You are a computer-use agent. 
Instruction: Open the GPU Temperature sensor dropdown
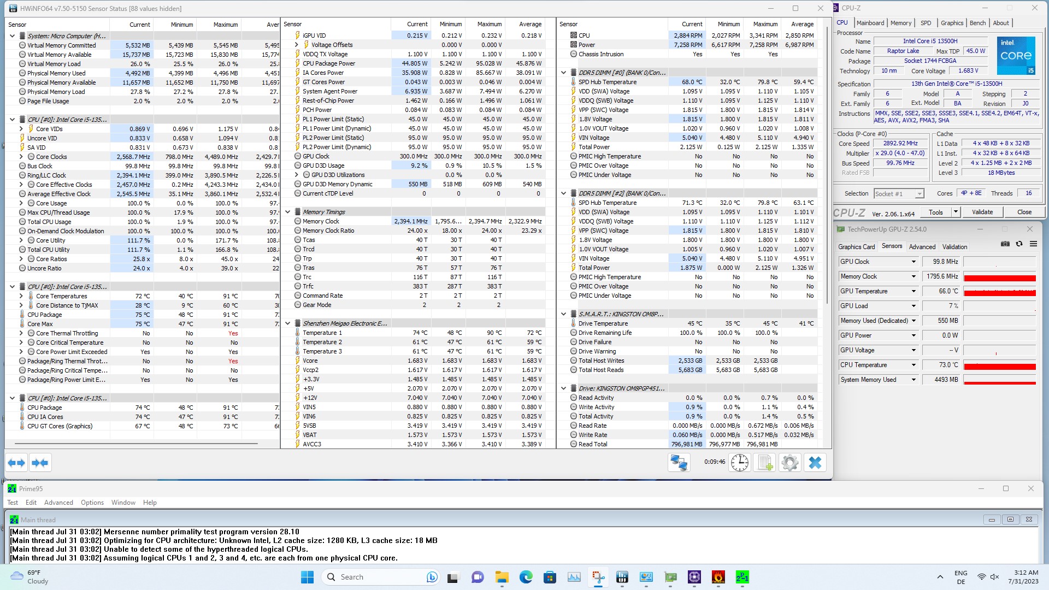(913, 291)
